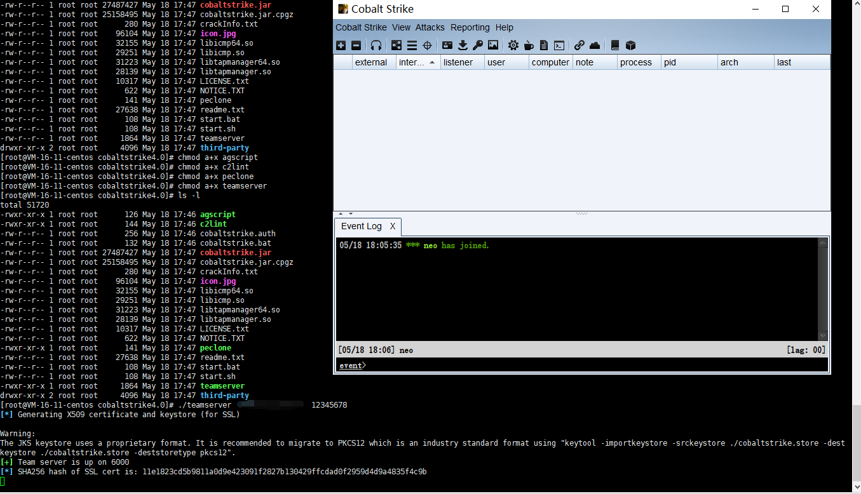The image size is (861, 494).
Task: Click the Generate Windows Executable gear icon
Action: pos(513,45)
